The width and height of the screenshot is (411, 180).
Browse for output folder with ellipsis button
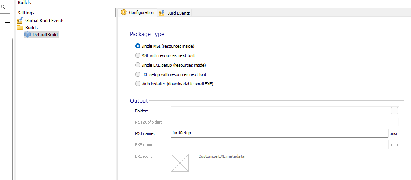pos(394,111)
